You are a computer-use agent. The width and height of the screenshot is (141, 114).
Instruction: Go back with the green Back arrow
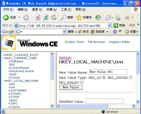point(6,17)
